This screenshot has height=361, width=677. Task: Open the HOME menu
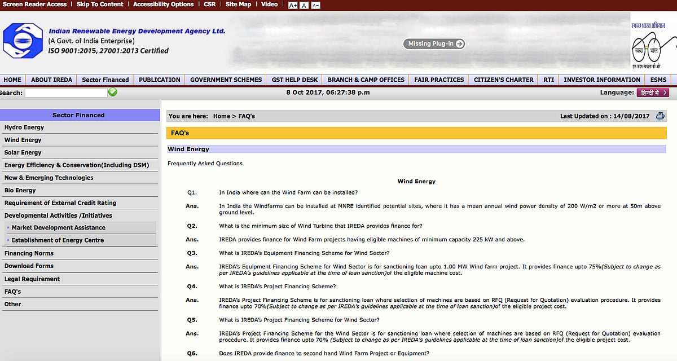coord(12,80)
